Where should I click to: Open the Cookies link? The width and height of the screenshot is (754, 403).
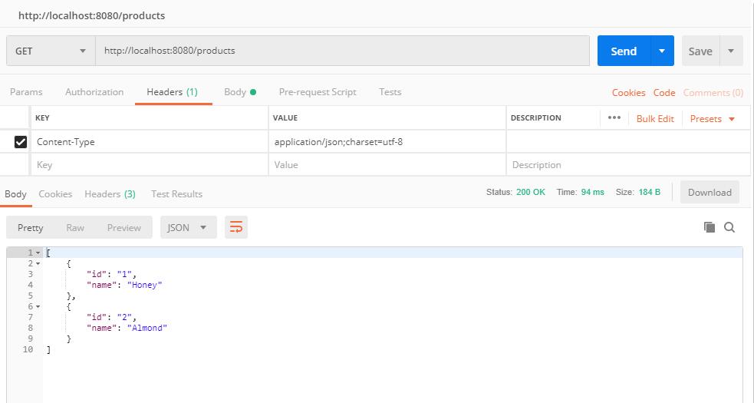628,93
